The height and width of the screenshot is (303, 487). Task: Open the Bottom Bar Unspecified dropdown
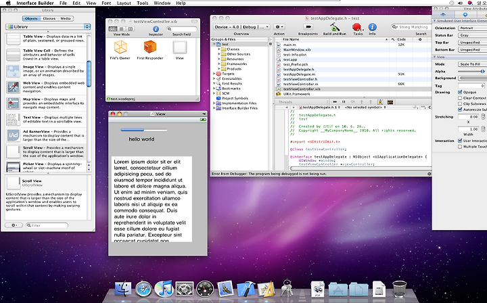pyautogui.click(x=472, y=49)
